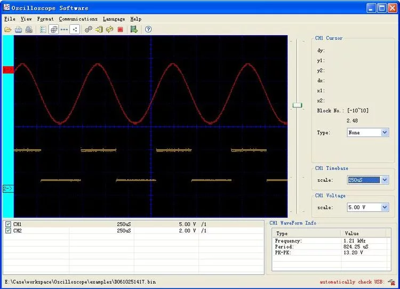Click the file path in status bar
400x289 pixels.
coord(80,282)
